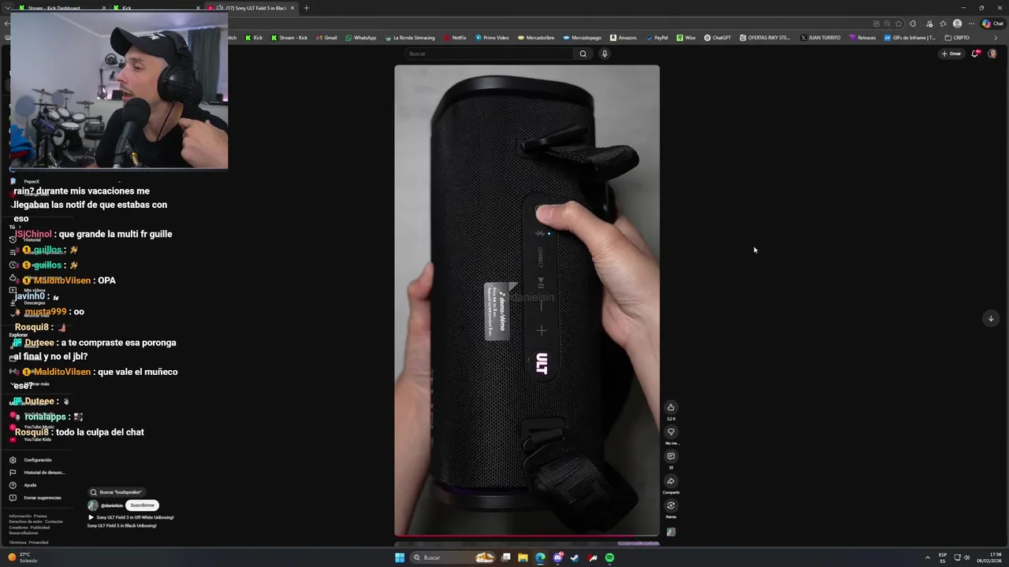Open the YouTube account avatar menu
The image size is (1009, 567).
[x=992, y=54]
